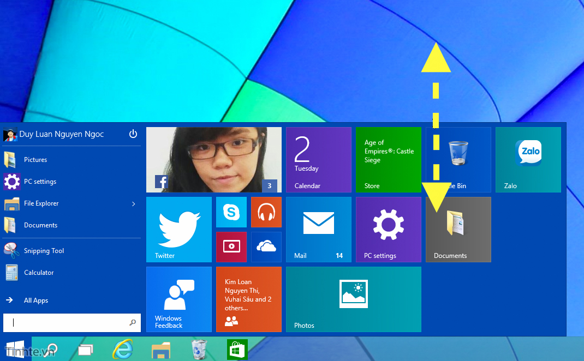Open the Zalo tile
This screenshot has width=584, height=361.
[527, 159]
